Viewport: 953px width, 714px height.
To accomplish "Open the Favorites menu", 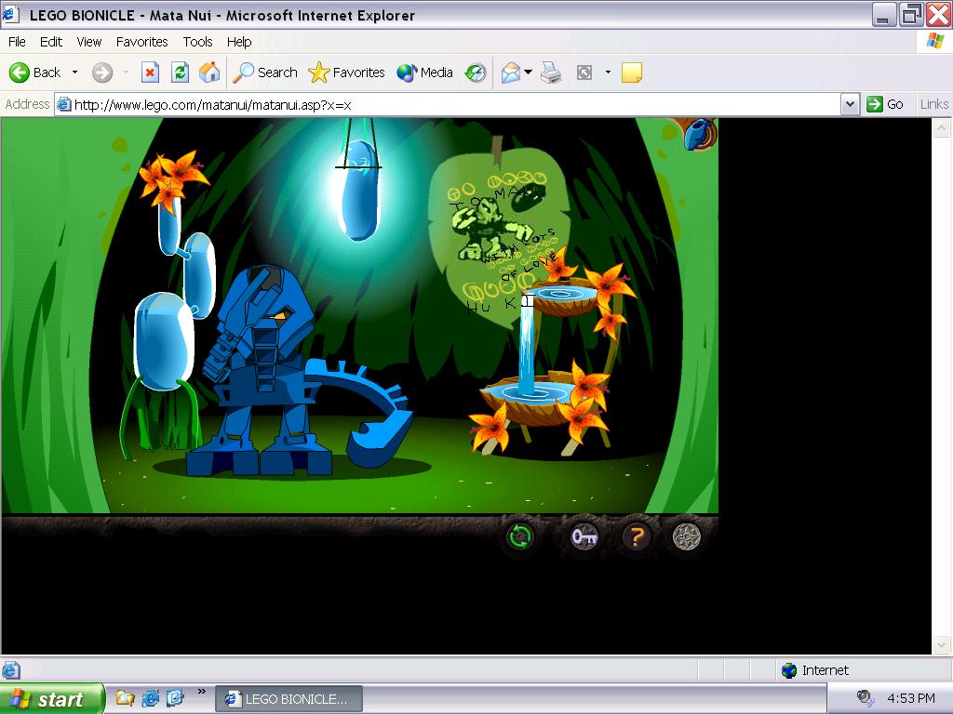I will (x=141, y=42).
